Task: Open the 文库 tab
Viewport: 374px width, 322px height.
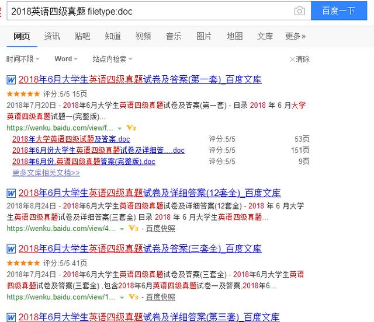Action: point(265,36)
